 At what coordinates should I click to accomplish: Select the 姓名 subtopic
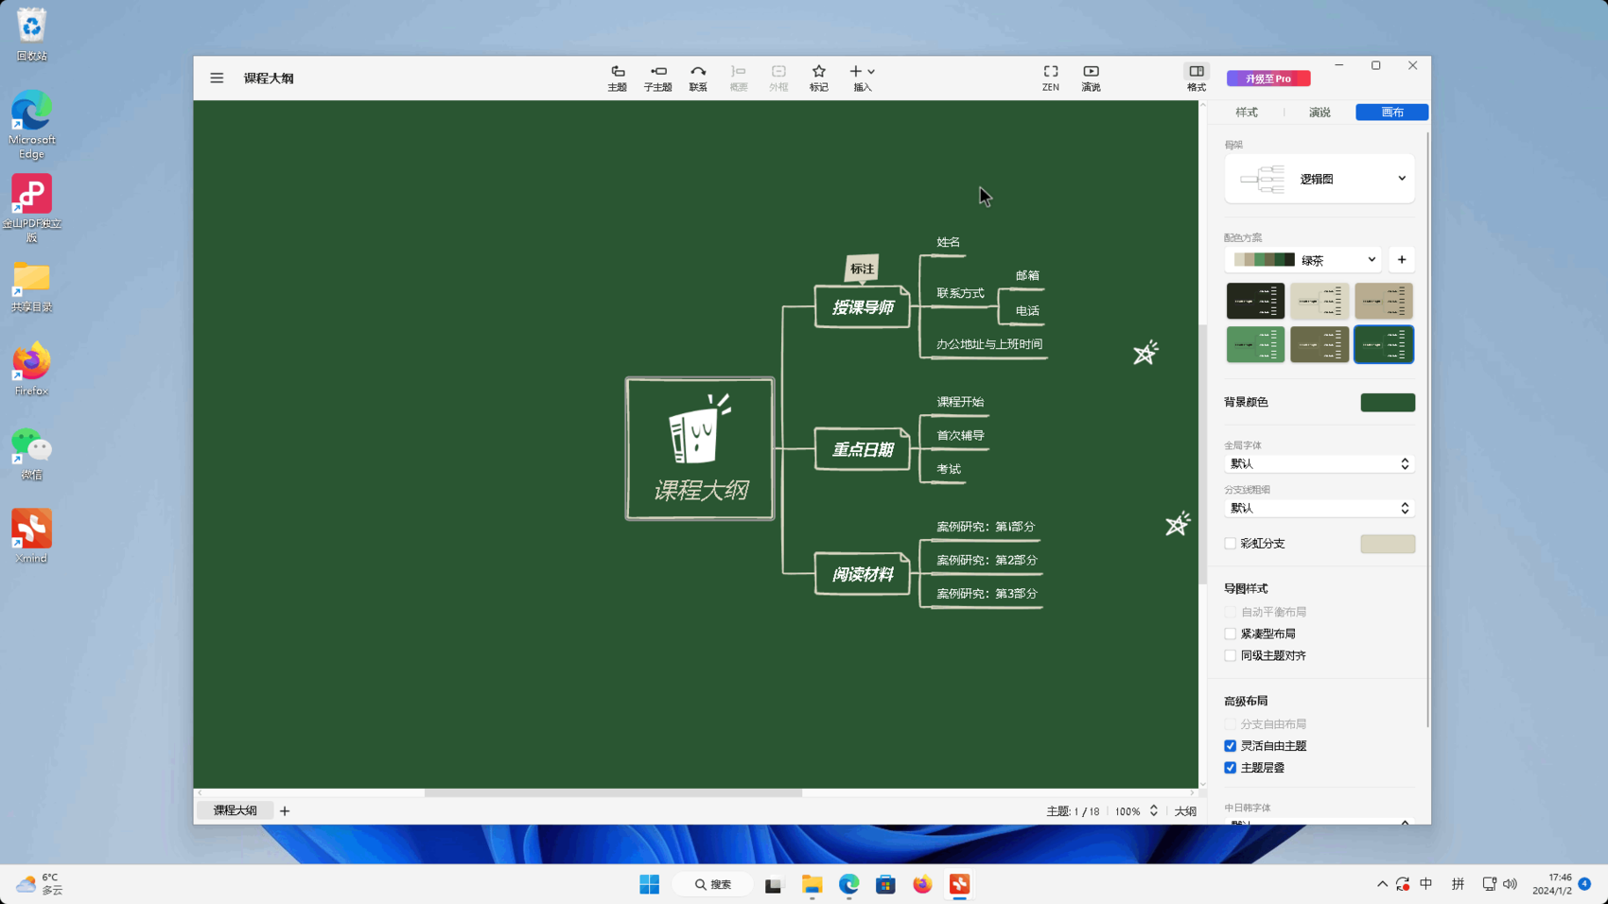point(949,242)
